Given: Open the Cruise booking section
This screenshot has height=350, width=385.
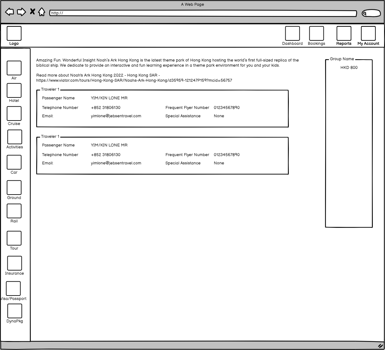Looking at the screenshot, I should point(14,114).
